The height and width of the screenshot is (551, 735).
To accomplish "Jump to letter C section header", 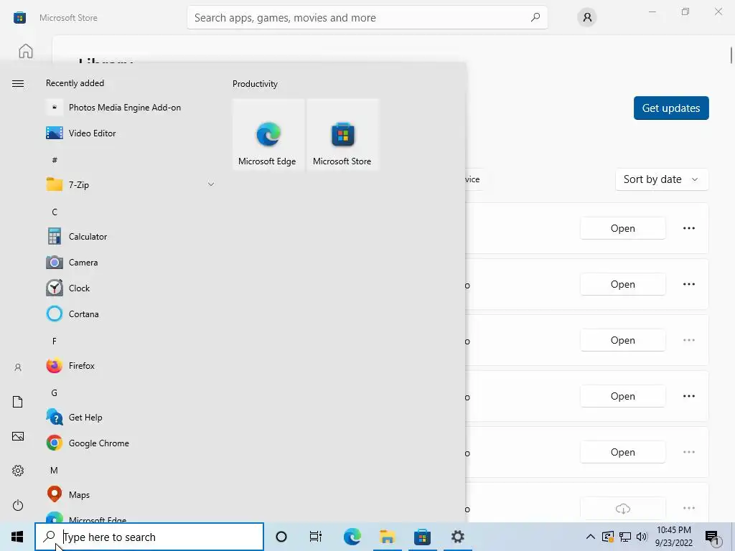I will coord(55,212).
